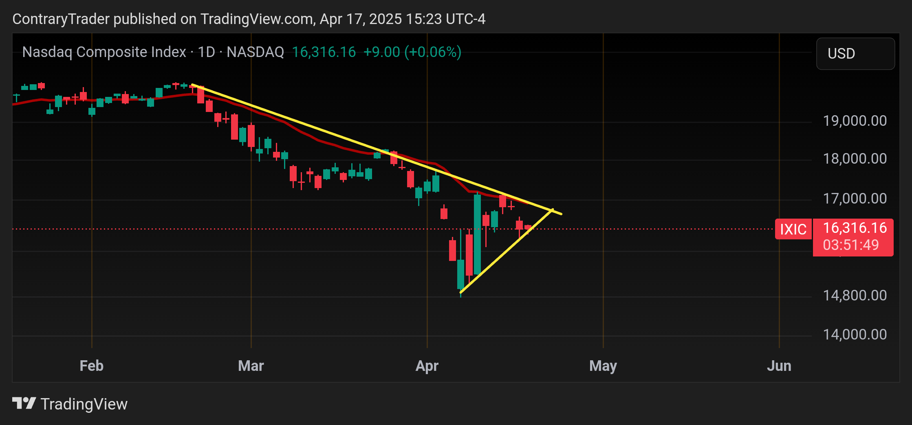Click the 18,000.00 price axis label
The width and height of the screenshot is (912, 425).
[855, 159]
